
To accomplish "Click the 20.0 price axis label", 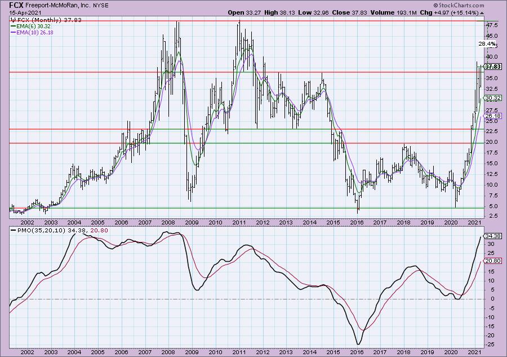I will (492, 142).
